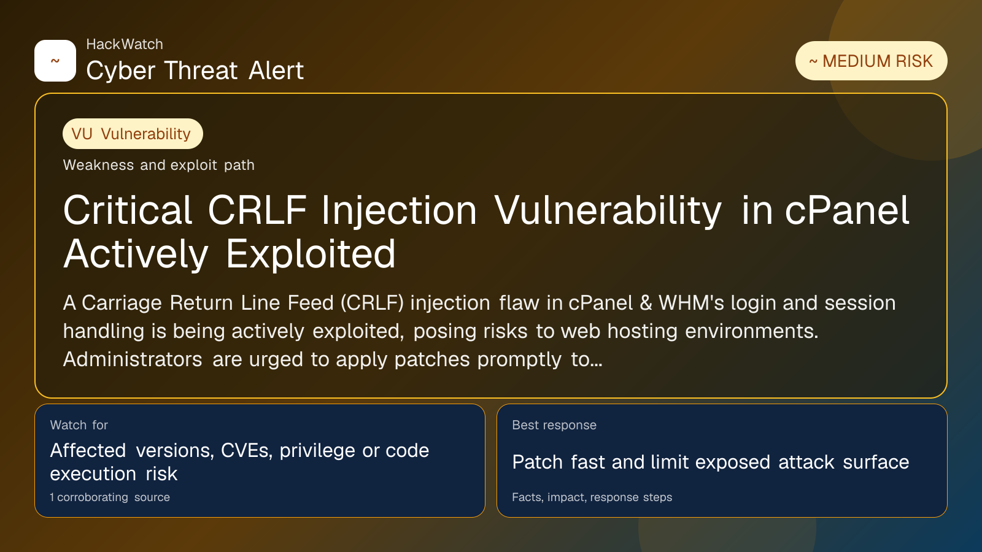This screenshot has width=982, height=552.
Task: Click the main vulnerability alert card border
Action: point(491,94)
